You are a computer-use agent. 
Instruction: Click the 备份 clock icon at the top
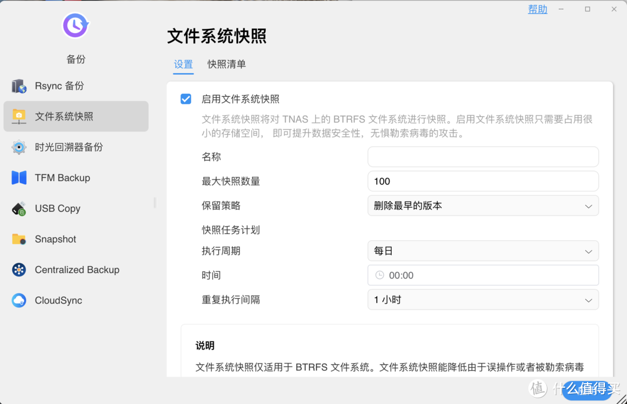coord(75,26)
